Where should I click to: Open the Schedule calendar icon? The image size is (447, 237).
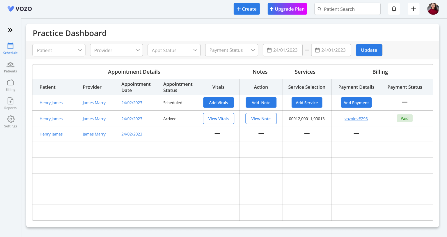click(x=10, y=46)
